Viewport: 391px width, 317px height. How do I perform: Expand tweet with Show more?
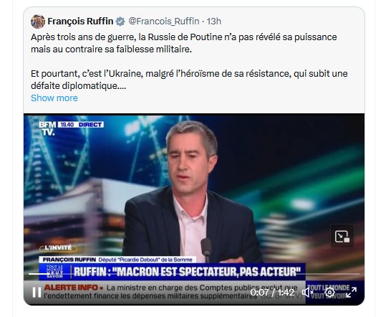pyautogui.click(x=54, y=98)
